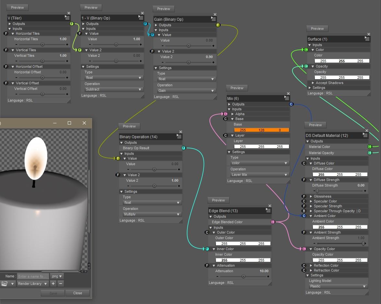Image resolution: width=381 pixels, height=304 pixels.
Task: Click the V (Tiler) Outputs float connector
Action: tap(72, 24)
